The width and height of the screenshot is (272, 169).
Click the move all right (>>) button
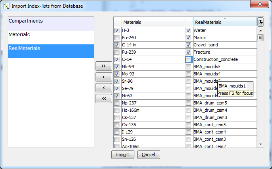pos(104,66)
